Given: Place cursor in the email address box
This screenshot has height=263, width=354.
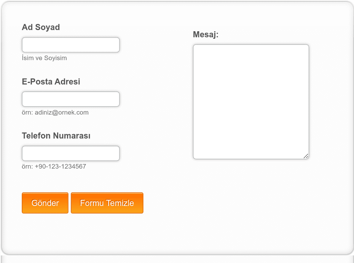Looking at the screenshot, I should click(x=71, y=99).
